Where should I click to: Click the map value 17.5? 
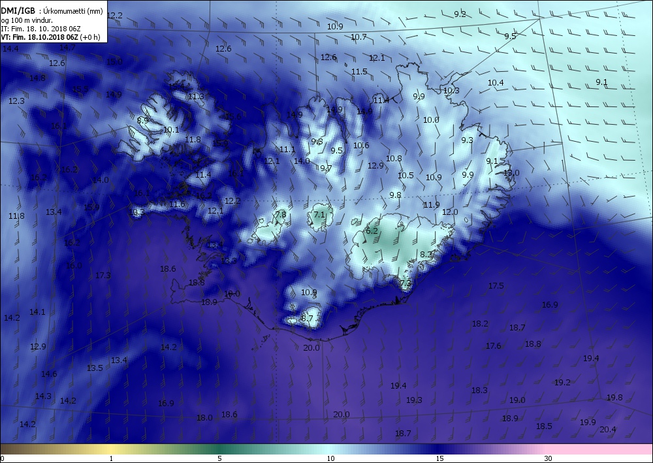(x=496, y=285)
